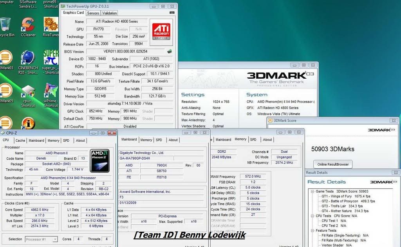Click the Online ResultBrowser button

click(332, 164)
